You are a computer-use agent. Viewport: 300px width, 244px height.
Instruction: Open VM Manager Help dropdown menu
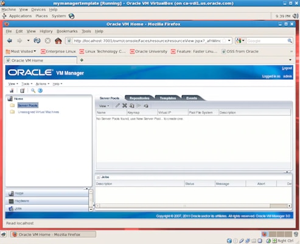click(57, 84)
